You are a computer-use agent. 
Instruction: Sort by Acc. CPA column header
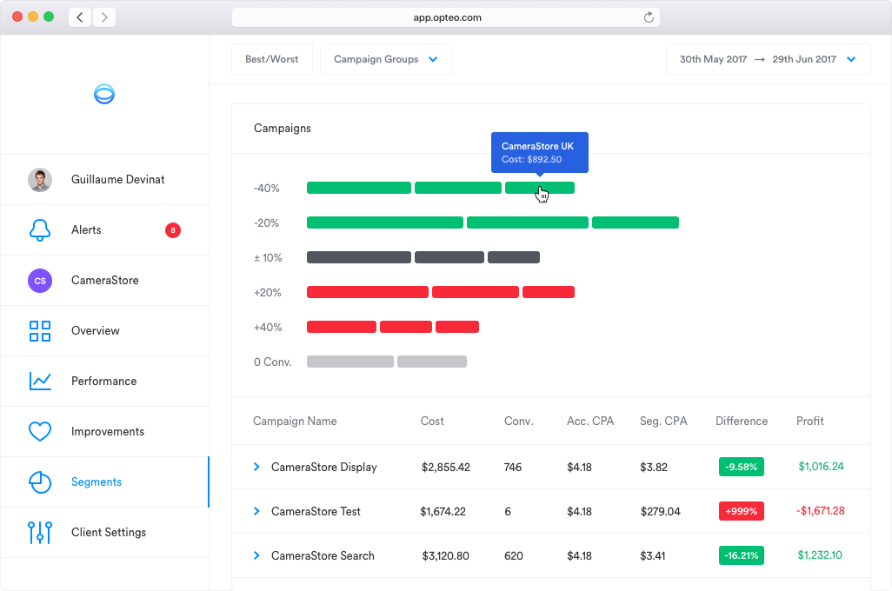pos(590,422)
